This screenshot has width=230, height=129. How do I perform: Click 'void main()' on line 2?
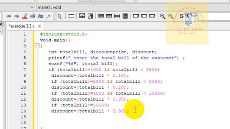55,40
